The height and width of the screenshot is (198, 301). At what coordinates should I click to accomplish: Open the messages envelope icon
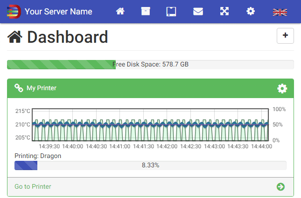198,12
